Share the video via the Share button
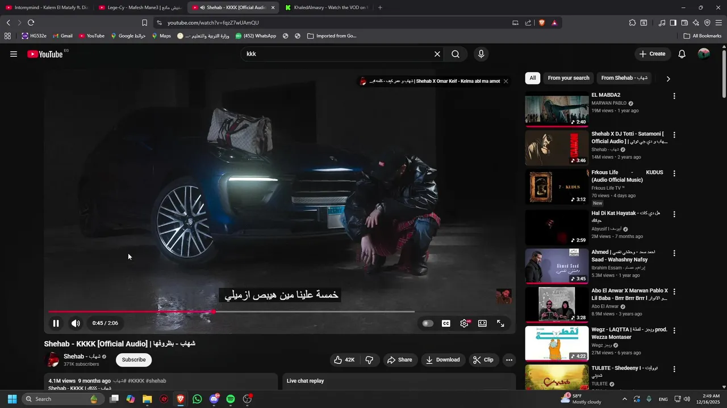 (x=400, y=360)
